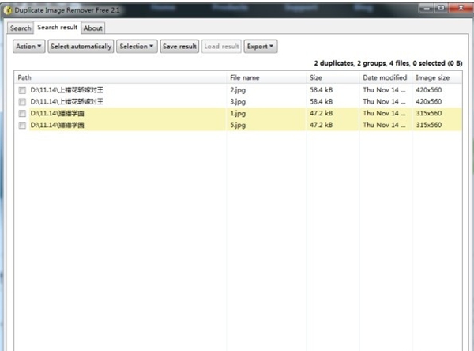Select the 5.jpg file name cell

[238, 125]
